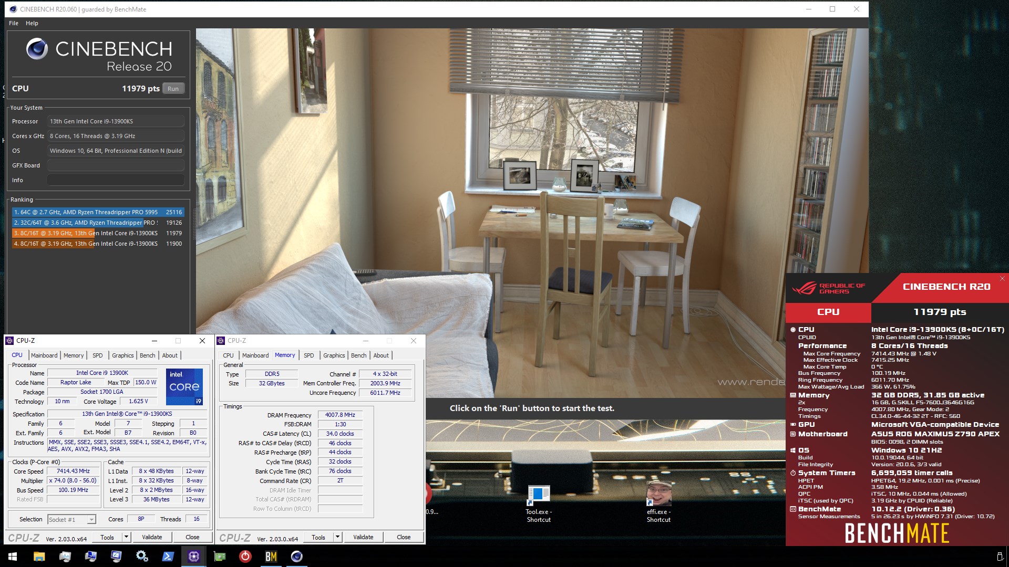The width and height of the screenshot is (1009, 567).
Task: Click Close button in right CPU-Z window
Action: 404,537
